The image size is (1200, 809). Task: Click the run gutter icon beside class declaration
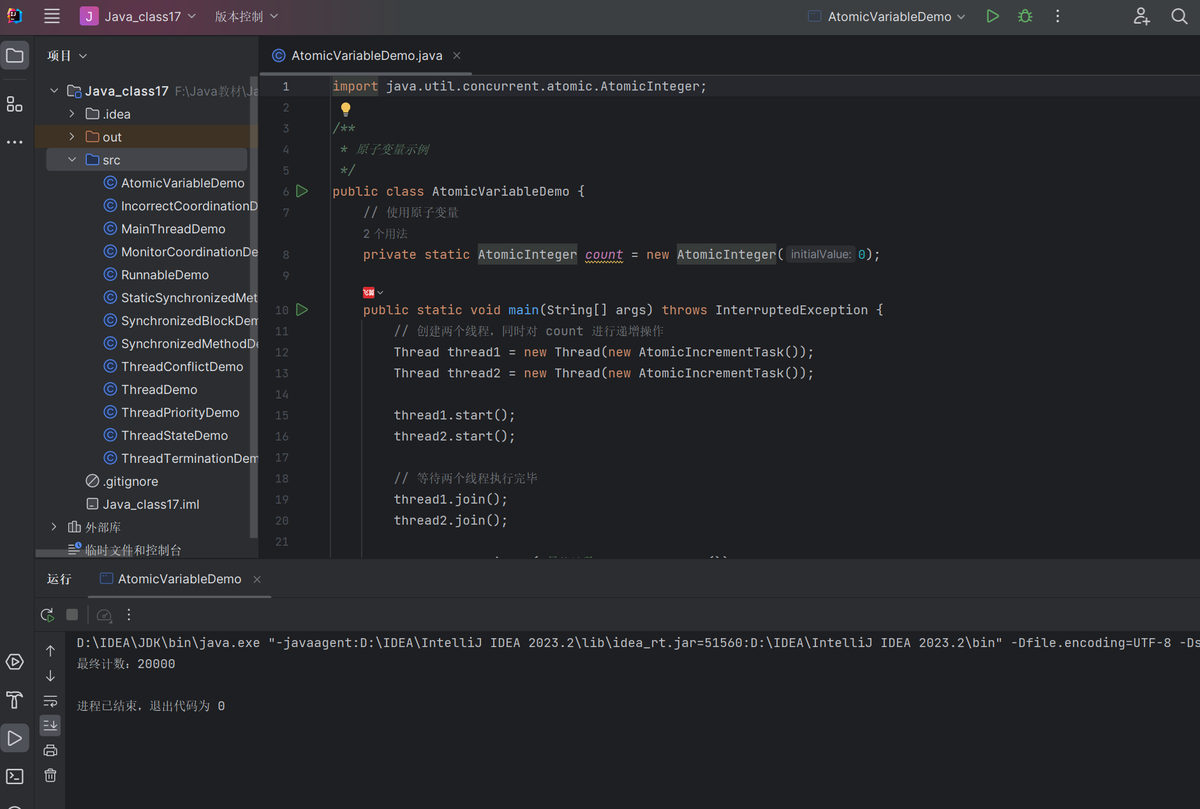click(302, 191)
